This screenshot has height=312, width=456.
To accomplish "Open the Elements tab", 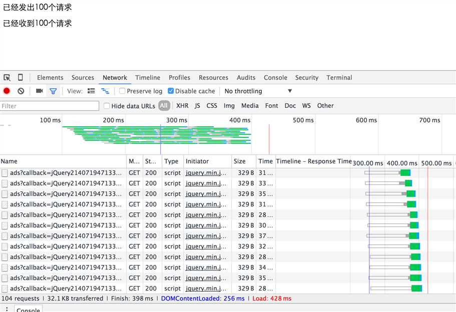I will pos(50,78).
